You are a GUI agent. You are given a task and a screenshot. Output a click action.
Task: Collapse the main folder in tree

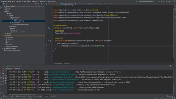point(6,13)
